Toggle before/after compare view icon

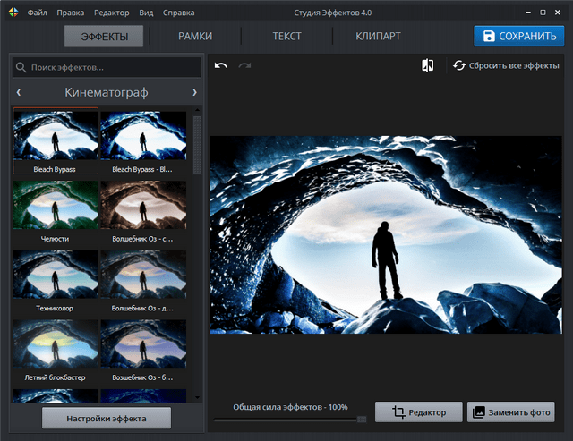tap(427, 65)
